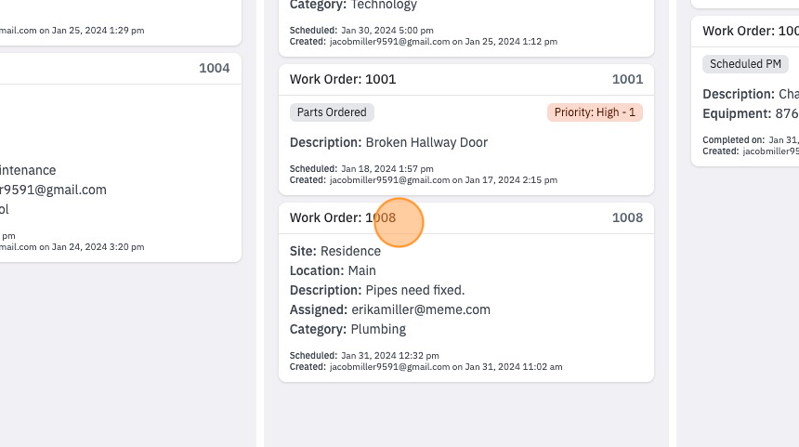Click Location: Main on order 1008
Screen dimensions: 799x447
[x=333, y=270]
